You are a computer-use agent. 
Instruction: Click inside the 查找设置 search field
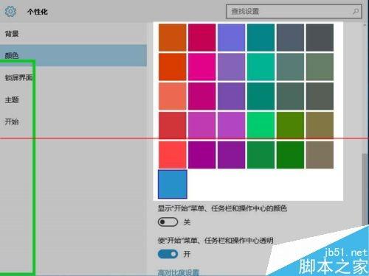pyautogui.click(x=294, y=11)
